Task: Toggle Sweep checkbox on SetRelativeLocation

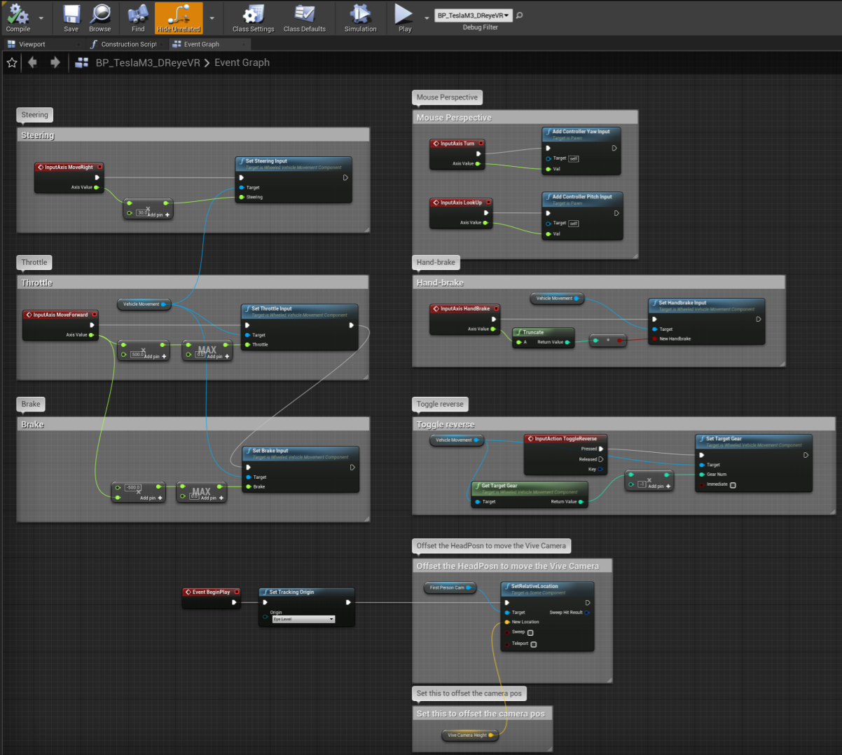Action: pos(530,632)
